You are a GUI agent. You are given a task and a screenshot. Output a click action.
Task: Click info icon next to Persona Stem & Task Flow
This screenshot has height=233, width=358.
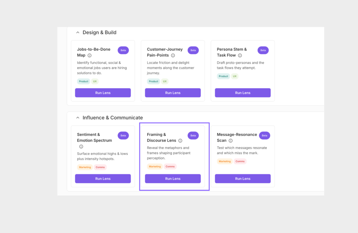click(240, 56)
